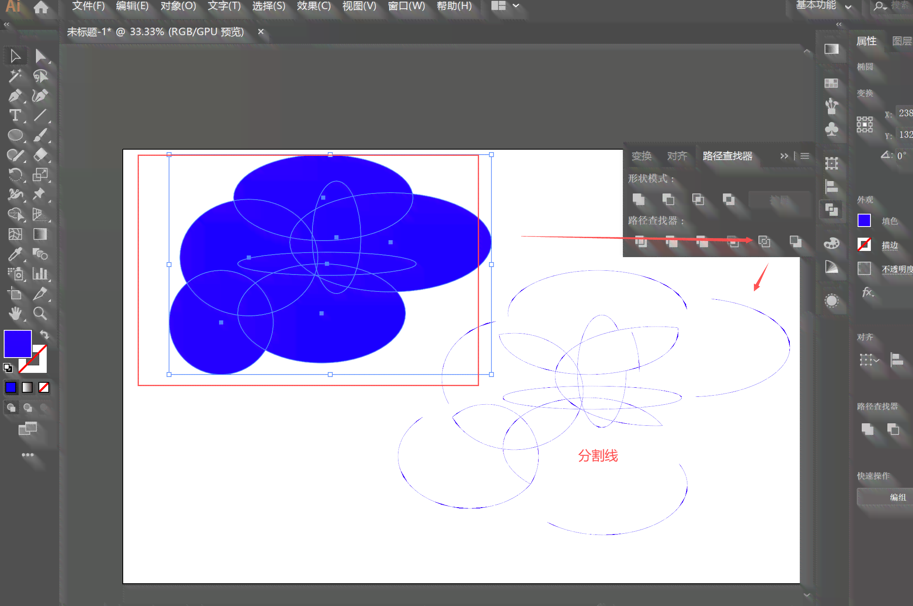Reset to default fill and stroke
This screenshot has width=913, height=606.
[x=8, y=367]
